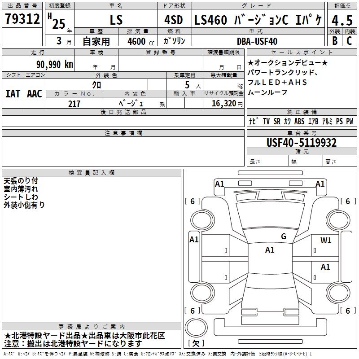
Task: Select 事務局よりご案内 header
Action: [x=92, y=327]
